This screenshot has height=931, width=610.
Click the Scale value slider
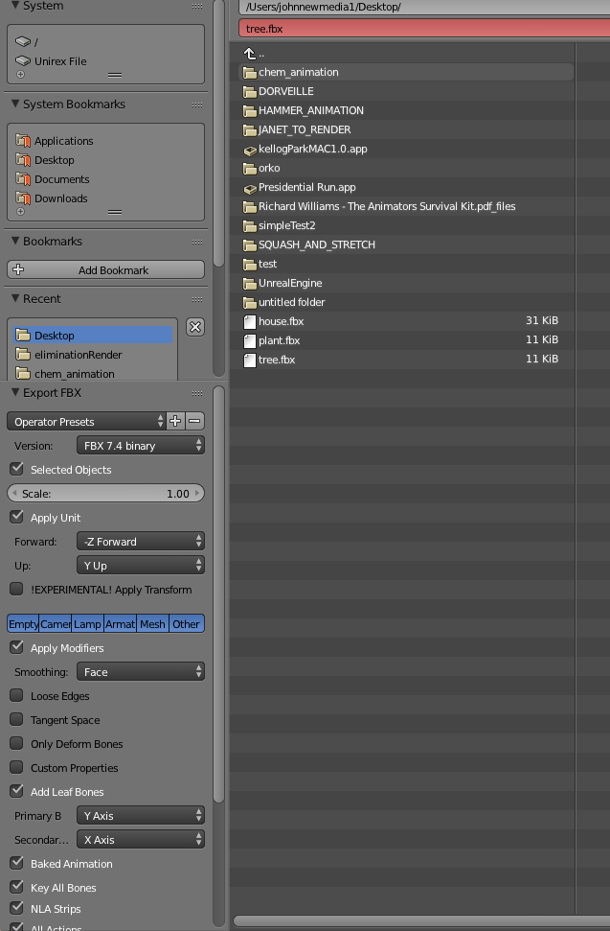105,494
